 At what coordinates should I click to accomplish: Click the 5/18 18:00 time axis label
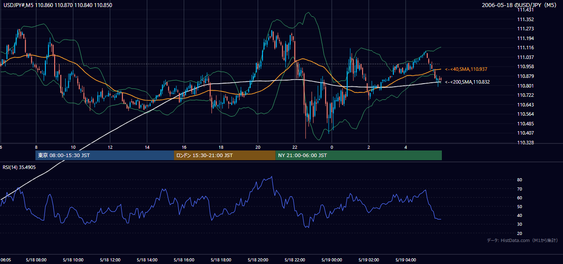221,260
